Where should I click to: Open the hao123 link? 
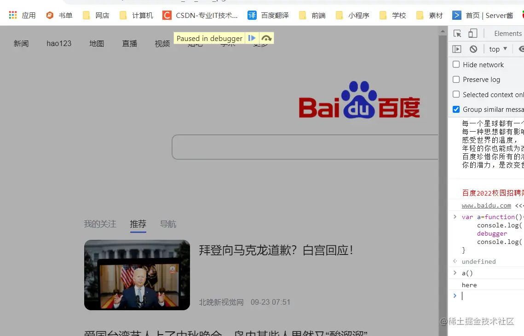pyautogui.click(x=59, y=43)
